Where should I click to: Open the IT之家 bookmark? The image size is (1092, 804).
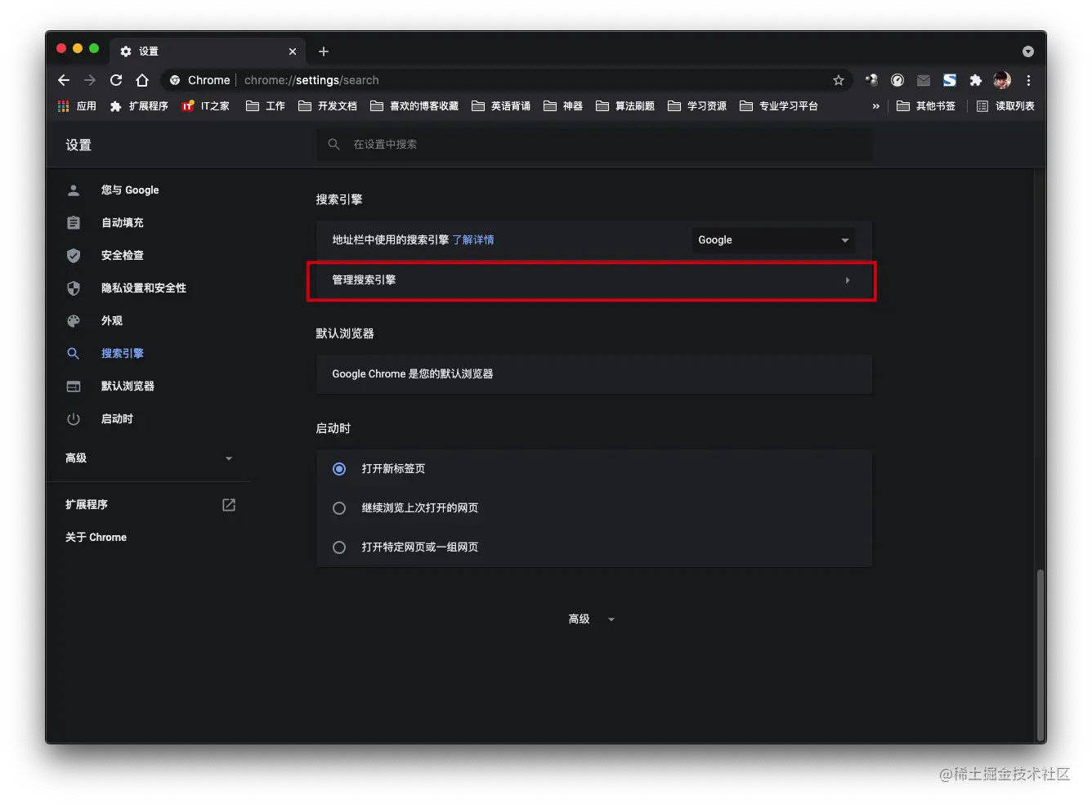click(x=206, y=106)
